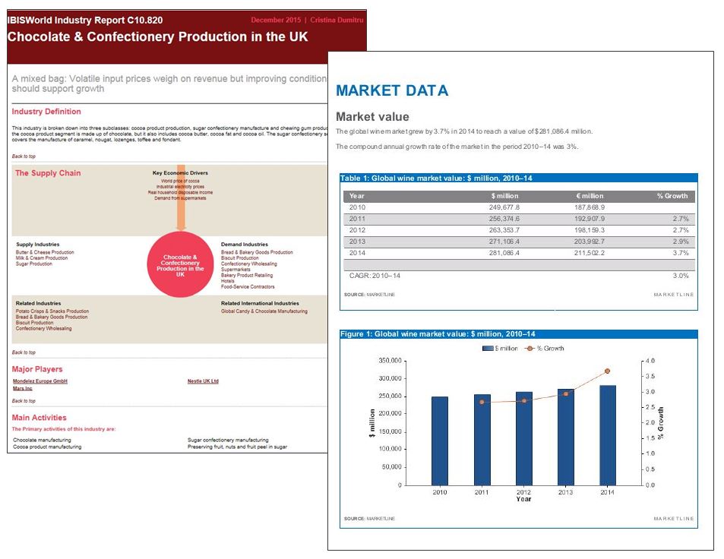
Task: Open Potato Crisps & Snacks Production link
Action: click(x=52, y=311)
